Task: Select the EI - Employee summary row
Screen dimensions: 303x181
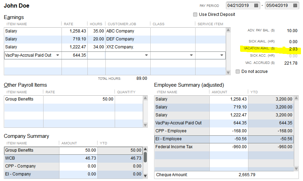Action: pyautogui.click(x=182, y=139)
